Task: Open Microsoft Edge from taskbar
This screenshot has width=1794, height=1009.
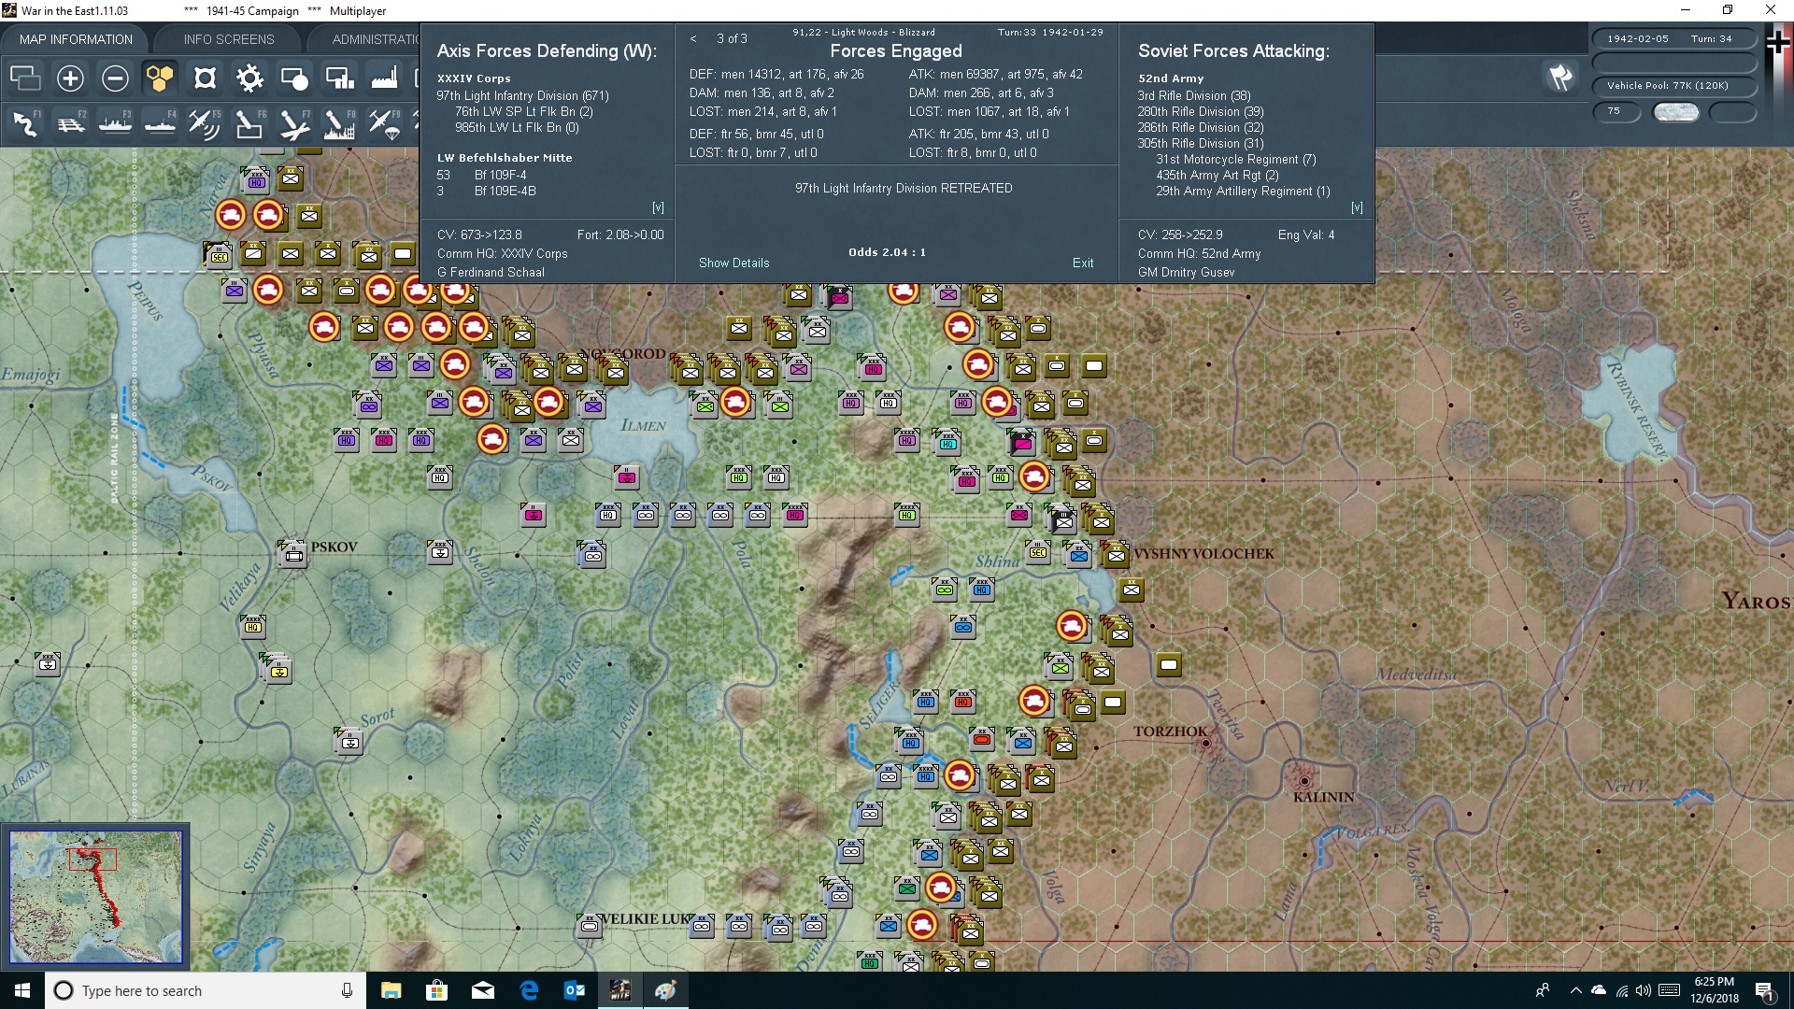Action: tap(529, 990)
